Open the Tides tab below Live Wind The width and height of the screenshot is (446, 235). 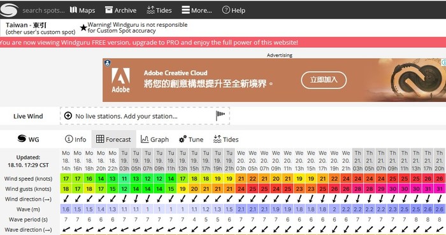click(x=226, y=139)
